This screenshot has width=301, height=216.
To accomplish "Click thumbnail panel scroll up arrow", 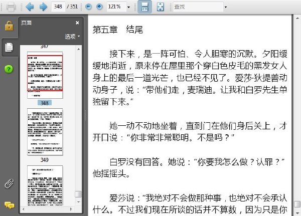I will 79,49.
